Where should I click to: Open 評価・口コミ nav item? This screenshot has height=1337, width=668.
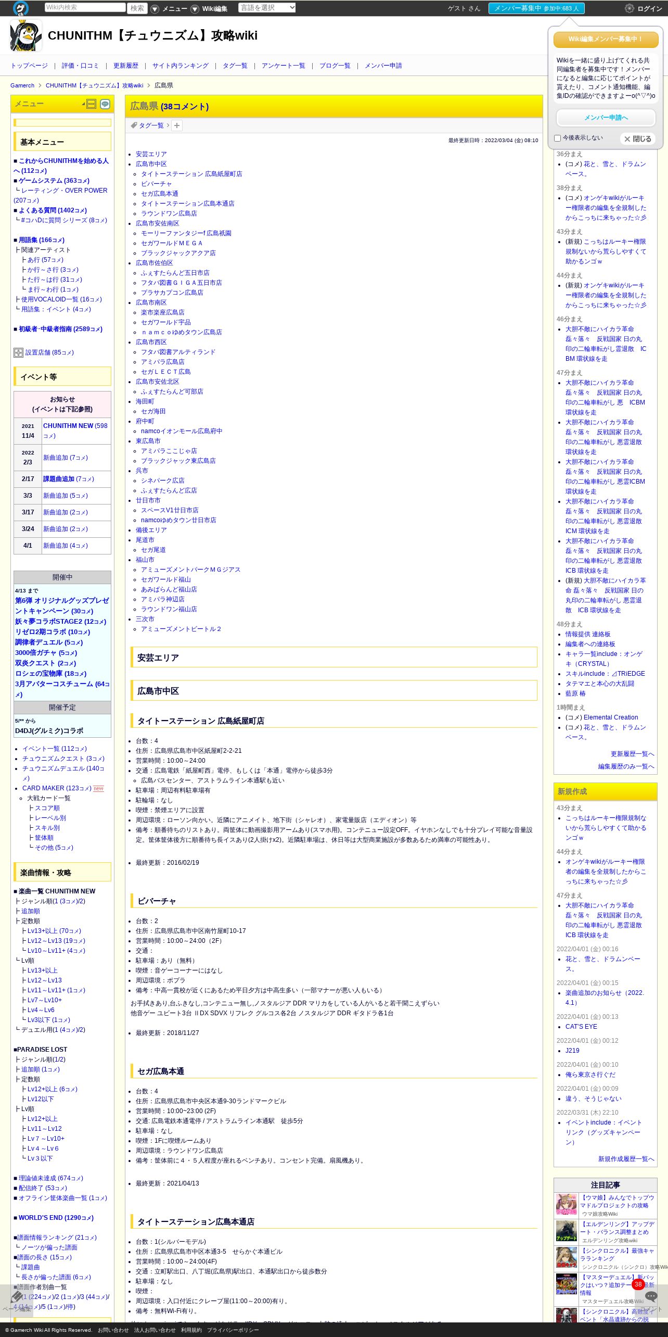click(80, 66)
